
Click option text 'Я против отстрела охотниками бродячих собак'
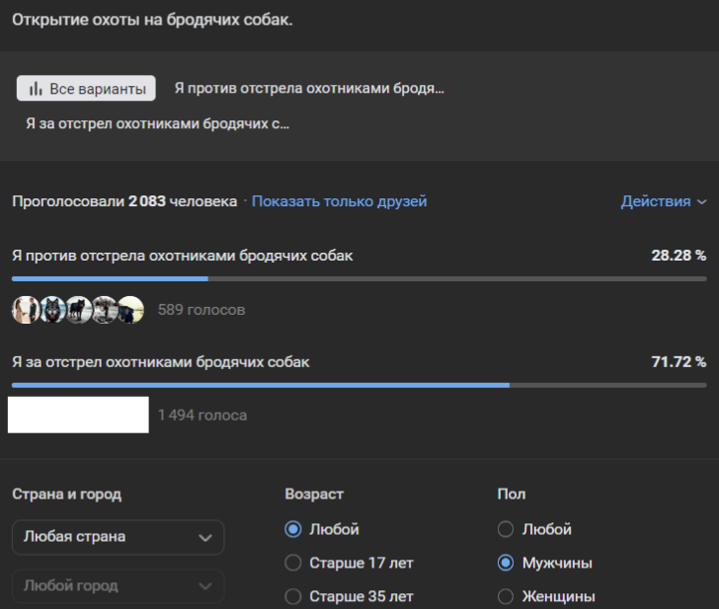183,256
